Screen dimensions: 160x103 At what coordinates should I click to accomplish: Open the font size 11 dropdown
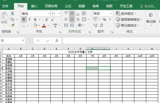pyautogui.click(x=59, y=14)
